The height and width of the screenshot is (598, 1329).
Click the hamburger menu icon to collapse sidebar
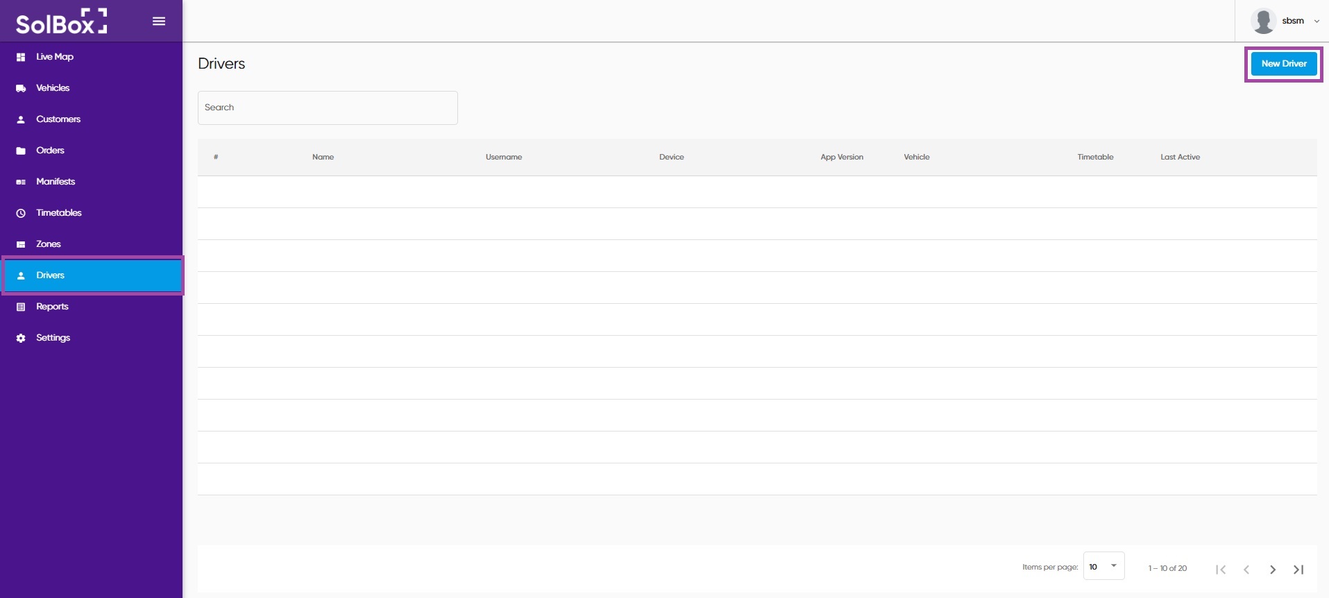tap(159, 21)
